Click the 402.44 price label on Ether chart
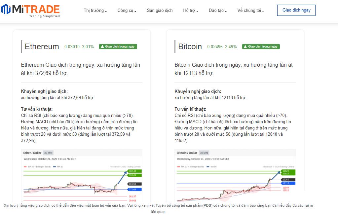Screen dimensions: 338x215 click(132, 171)
